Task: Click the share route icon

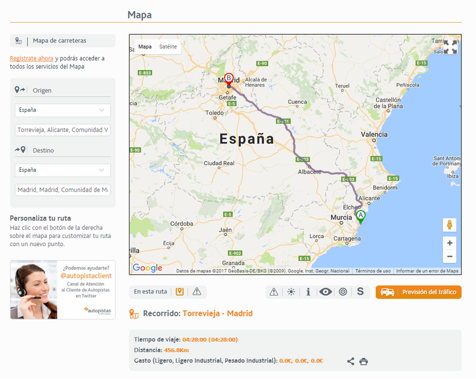Action: (351, 361)
